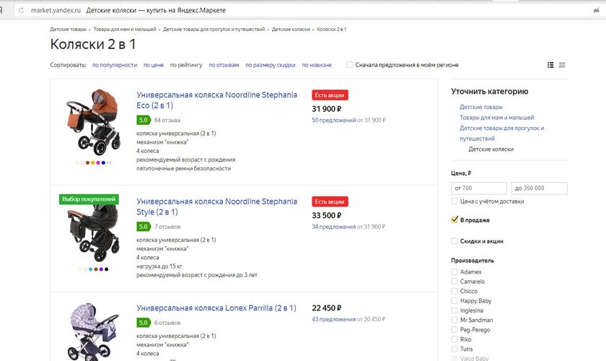Check the Camarelo manufacturer box
The image size is (606, 361).
(x=454, y=282)
